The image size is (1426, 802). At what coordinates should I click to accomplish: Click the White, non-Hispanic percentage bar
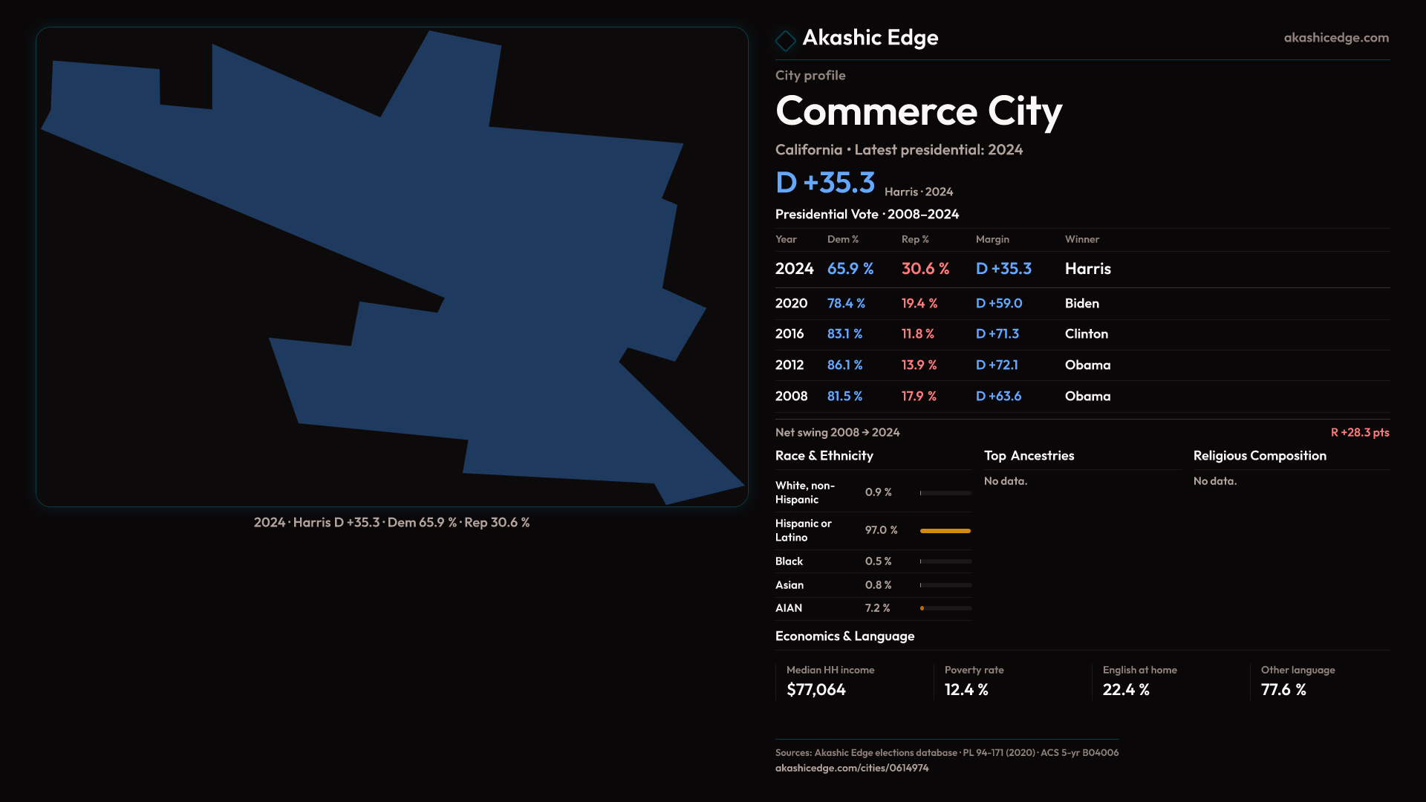pos(945,493)
